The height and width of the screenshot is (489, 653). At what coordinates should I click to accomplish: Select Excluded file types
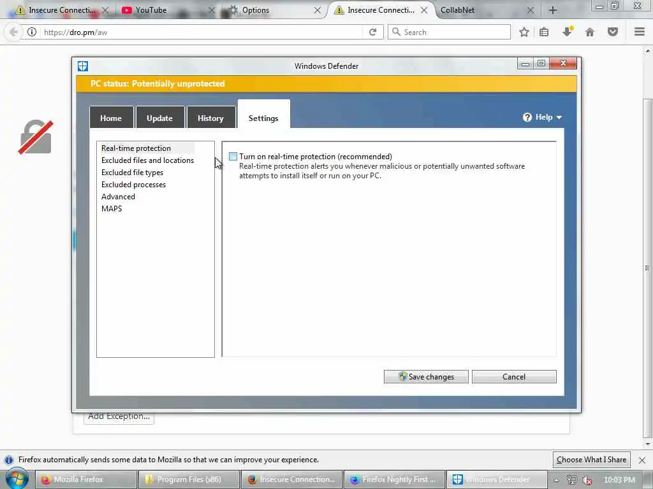coord(133,173)
